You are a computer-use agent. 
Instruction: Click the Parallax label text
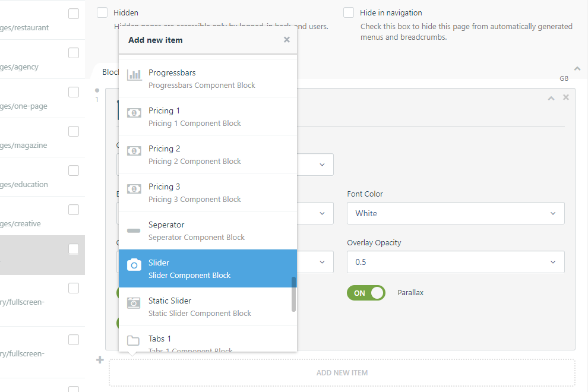point(410,293)
